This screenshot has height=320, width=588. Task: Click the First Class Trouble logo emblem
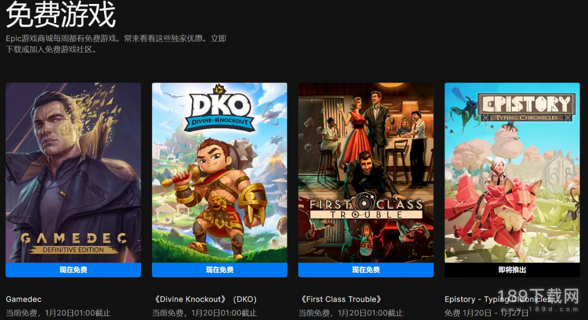pos(366,208)
